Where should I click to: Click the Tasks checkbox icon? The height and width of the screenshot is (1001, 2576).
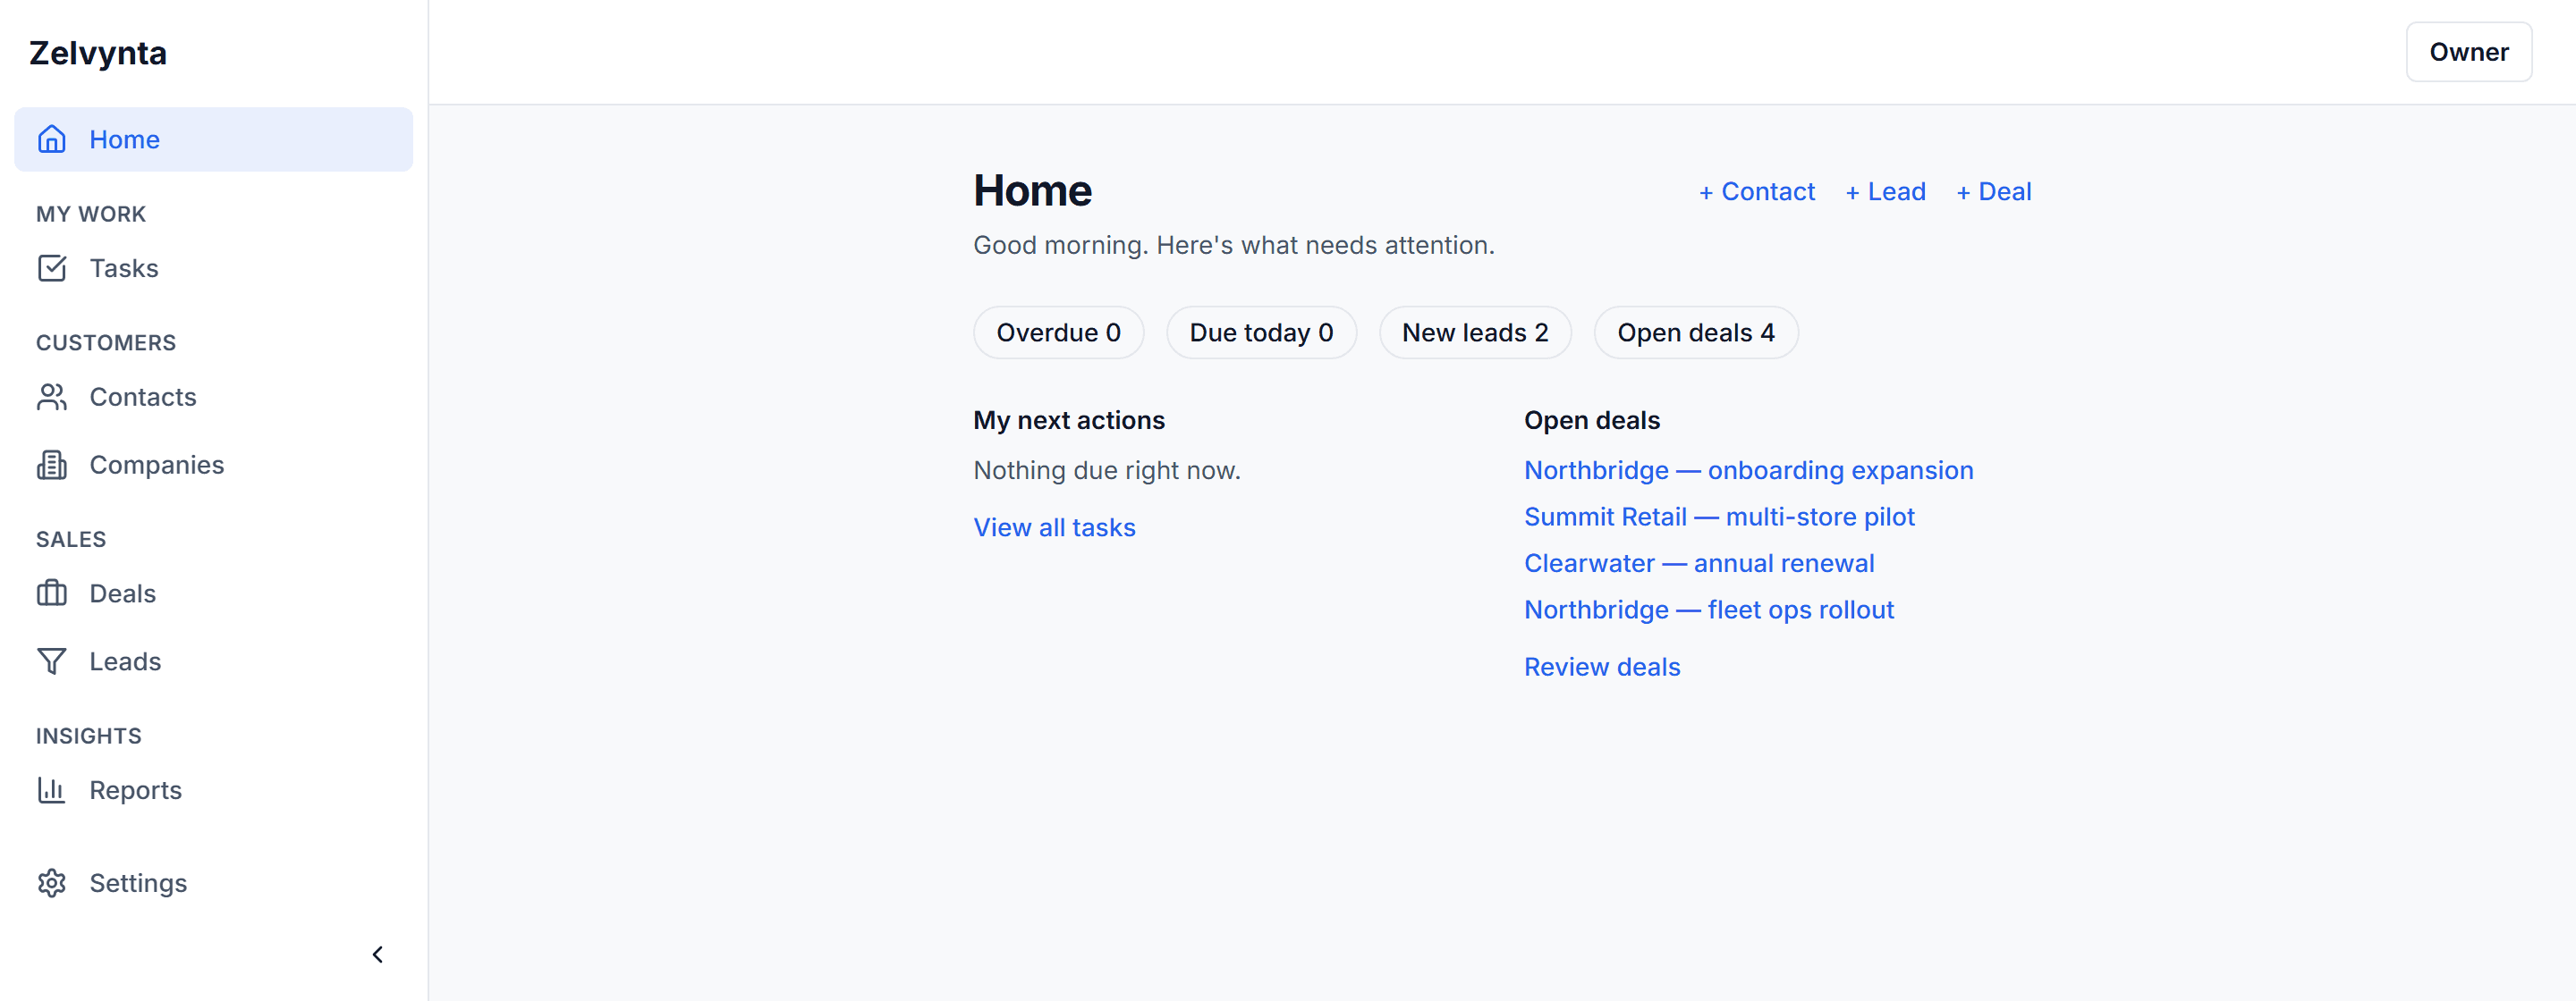coord(52,268)
